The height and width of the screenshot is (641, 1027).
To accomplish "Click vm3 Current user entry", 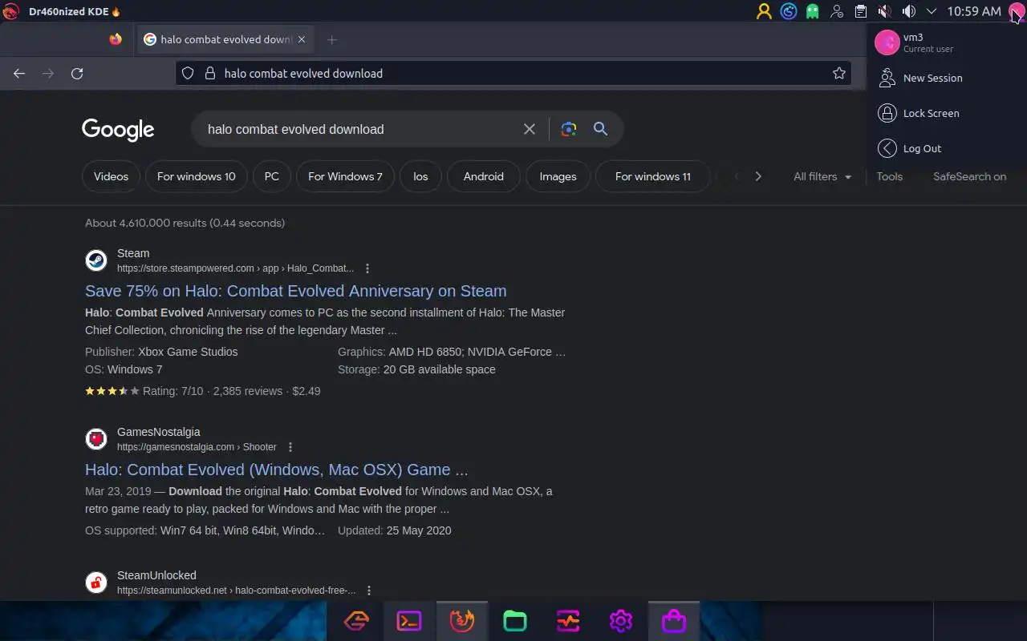I will pos(947,42).
